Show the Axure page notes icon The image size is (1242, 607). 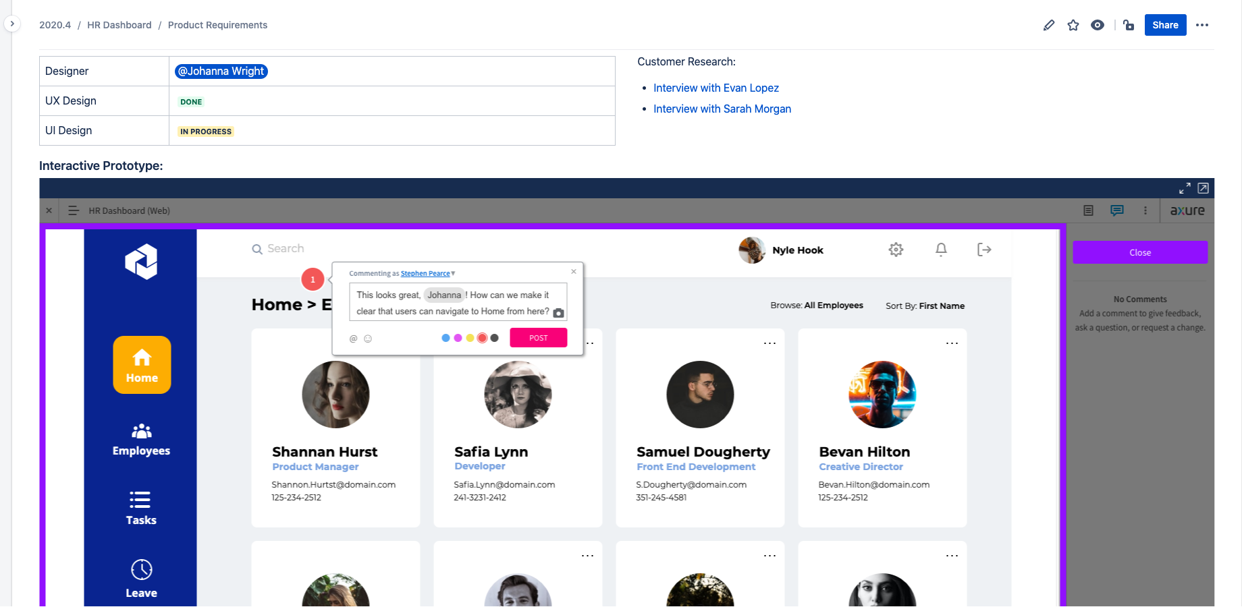point(1088,210)
